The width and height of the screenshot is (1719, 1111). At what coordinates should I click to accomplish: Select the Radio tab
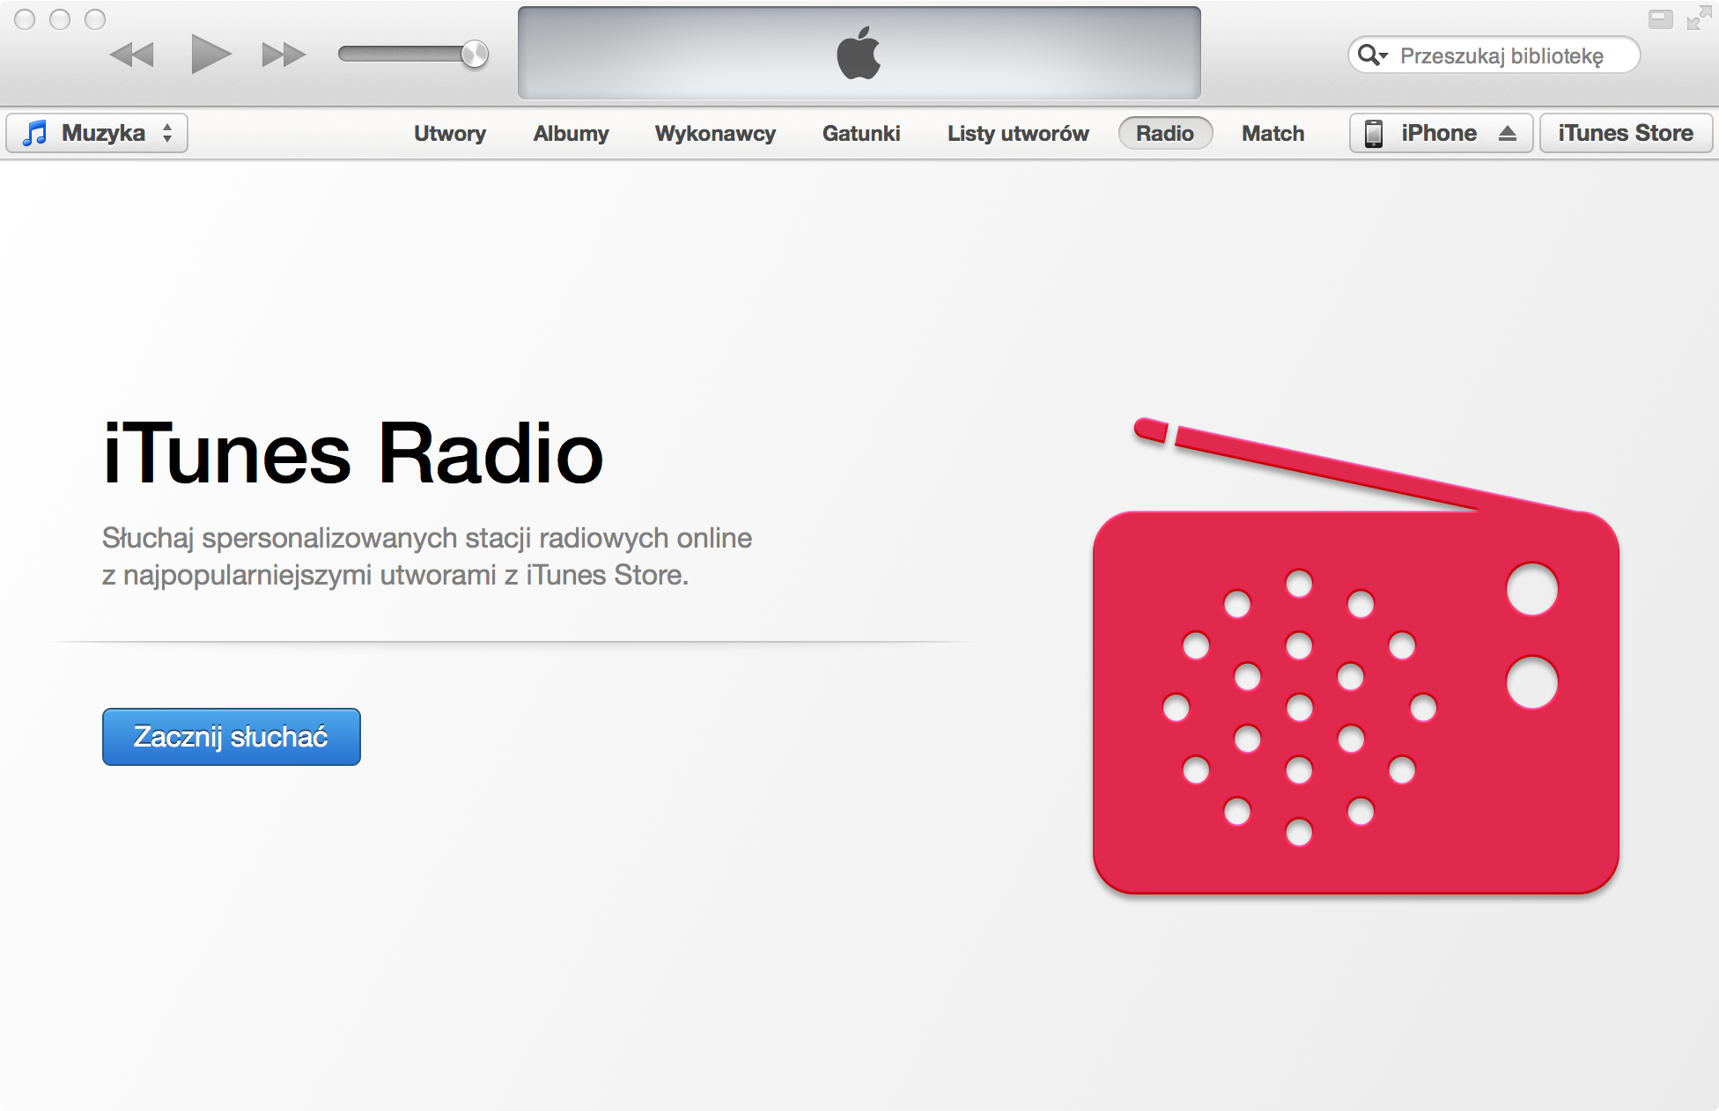coord(1165,133)
